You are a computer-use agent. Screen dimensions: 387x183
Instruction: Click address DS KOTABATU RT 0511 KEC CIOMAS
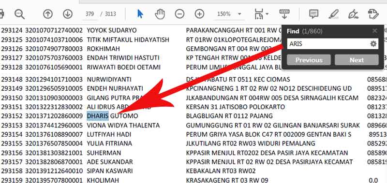pos(238,80)
